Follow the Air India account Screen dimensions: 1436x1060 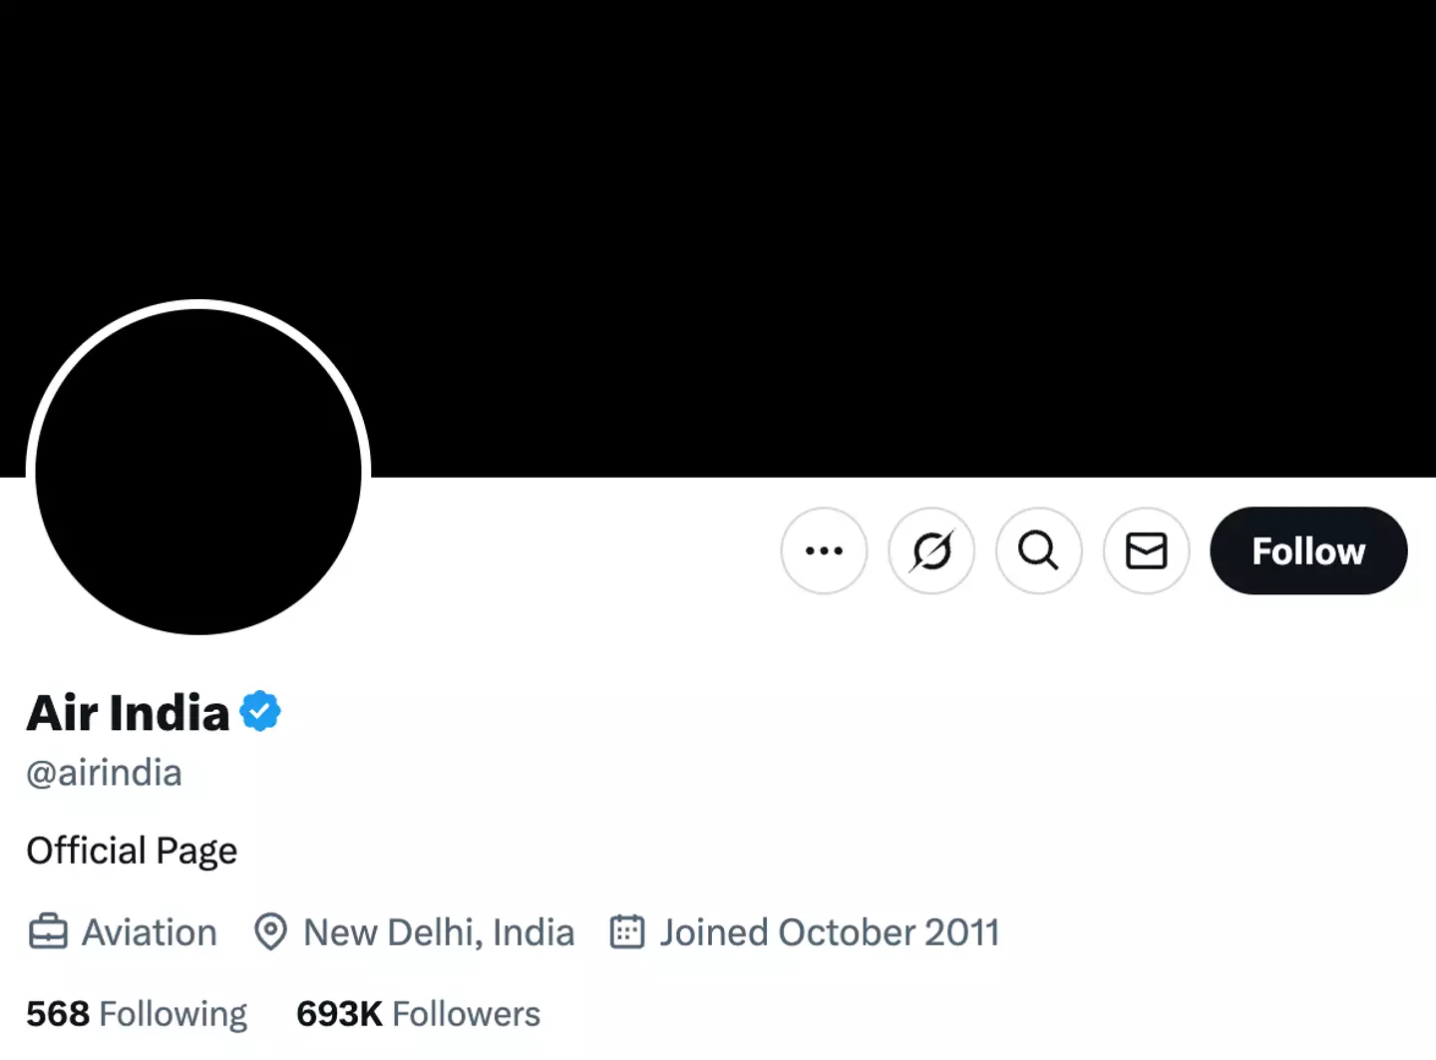pyautogui.click(x=1308, y=550)
